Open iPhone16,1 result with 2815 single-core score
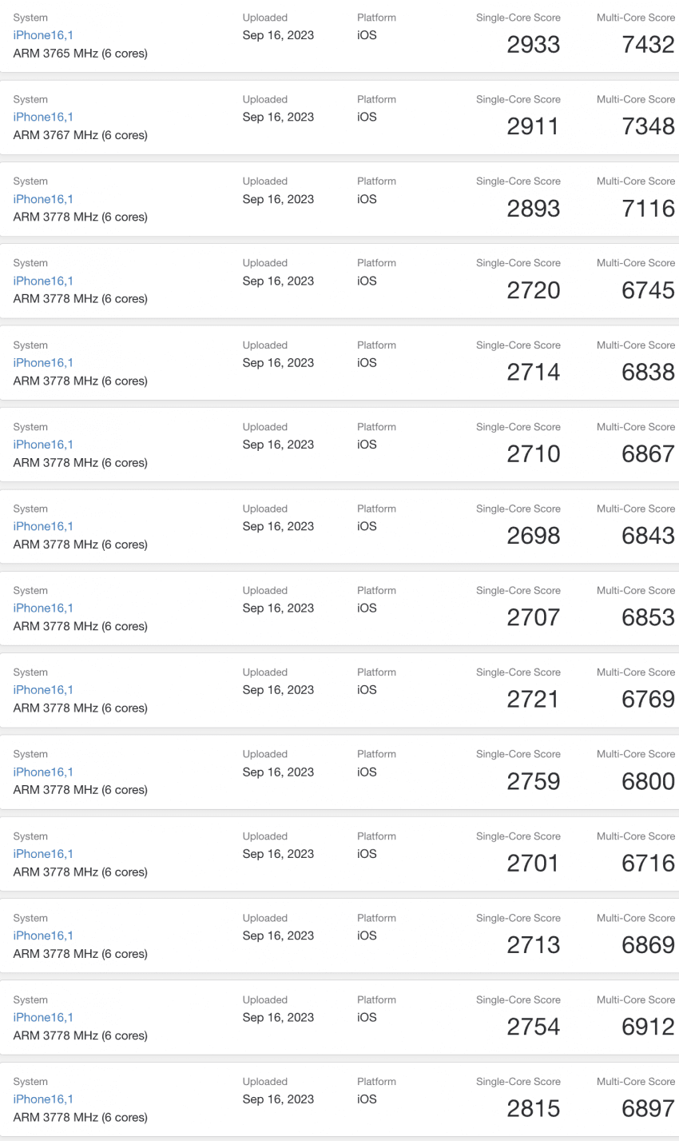 pos(43,1099)
